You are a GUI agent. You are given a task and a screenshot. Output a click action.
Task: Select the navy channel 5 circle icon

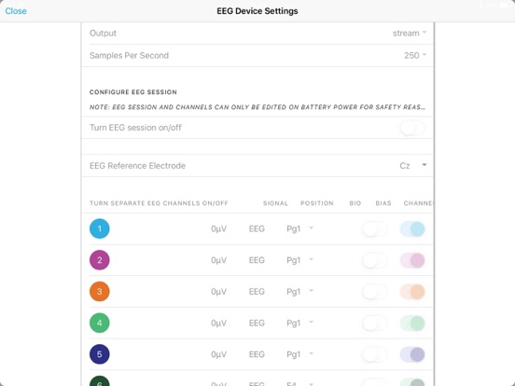click(x=100, y=354)
